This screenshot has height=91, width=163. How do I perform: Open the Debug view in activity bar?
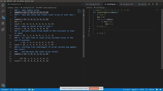[x=3, y=23]
